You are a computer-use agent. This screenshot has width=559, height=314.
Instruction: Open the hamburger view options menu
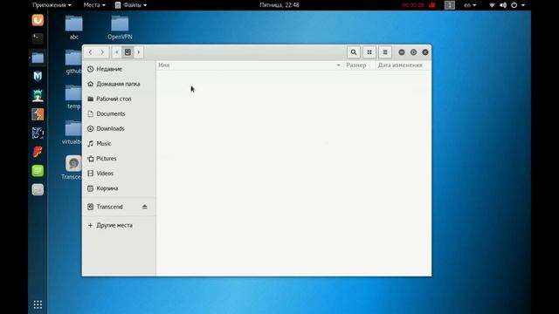385,52
